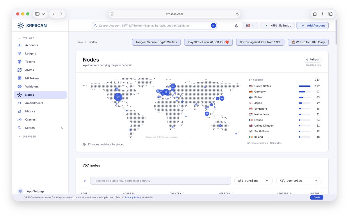Image resolution: width=349 pixels, height=217 pixels.
Task: Click Safari sidebar toggle icon
Action: (x=37, y=14)
